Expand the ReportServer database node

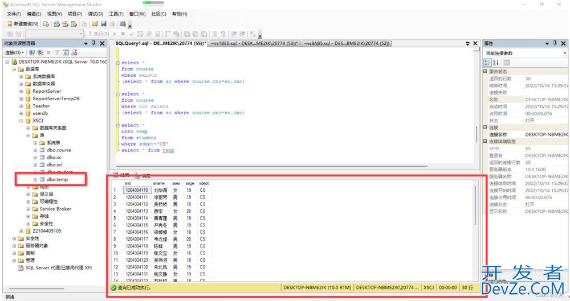[x=21, y=91]
